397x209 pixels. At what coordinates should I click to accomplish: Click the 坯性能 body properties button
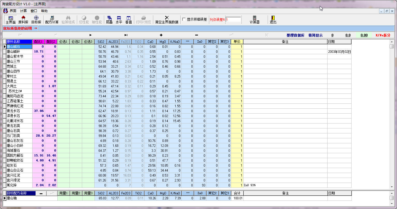click(x=84, y=20)
